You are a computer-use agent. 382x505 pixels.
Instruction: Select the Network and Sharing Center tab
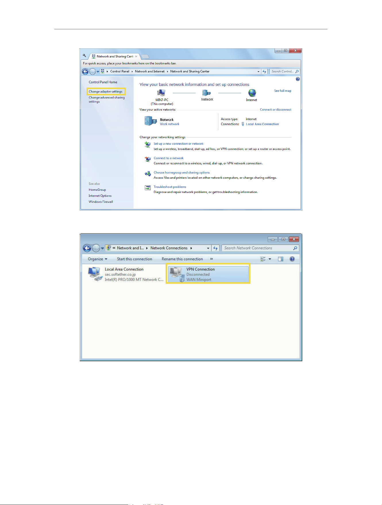[114, 57]
